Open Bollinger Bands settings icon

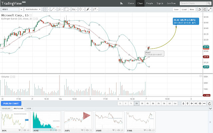click(34, 19)
